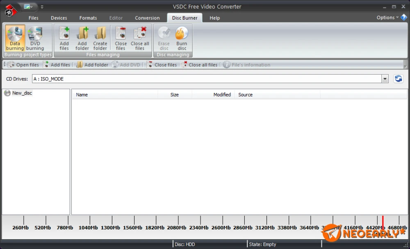Click File's information in the toolbar
The height and width of the screenshot is (249, 410).
(247, 65)
